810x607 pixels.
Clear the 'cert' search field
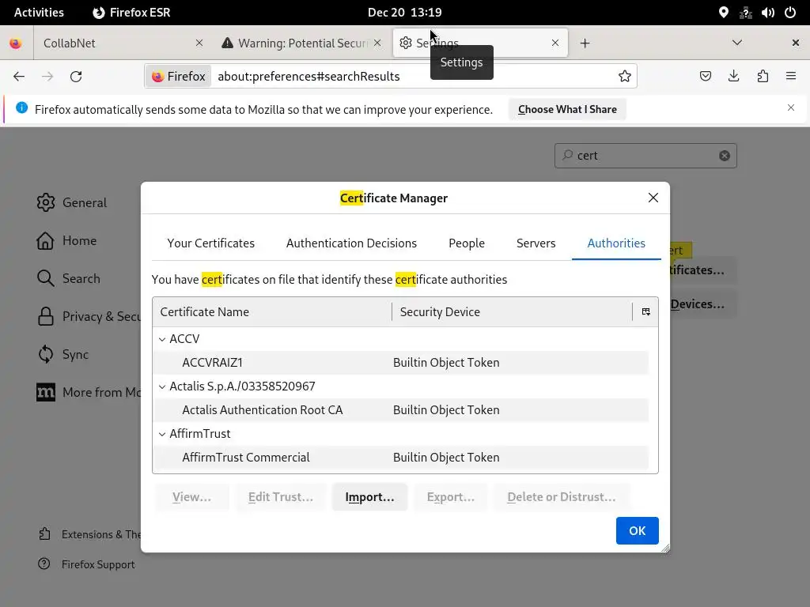pyautogui.click(x=725, y=156)
